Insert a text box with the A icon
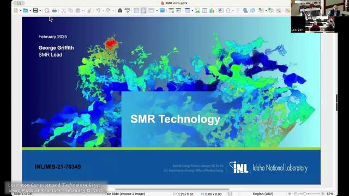Screen dimensions: 349x196 click(x=220, y=10)
